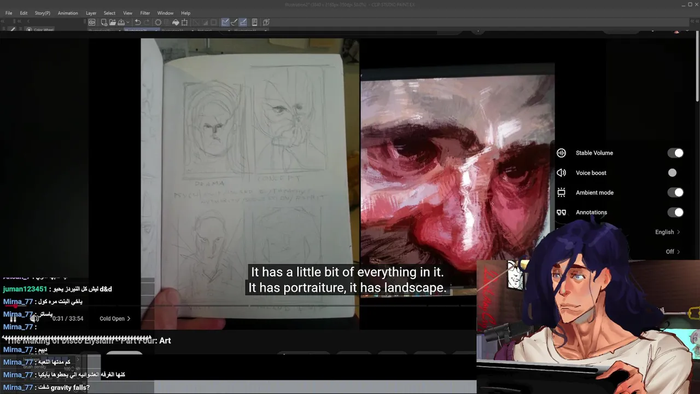700x394 pixels.
Task: Open the Animation menu
Action: click(68, 13)
